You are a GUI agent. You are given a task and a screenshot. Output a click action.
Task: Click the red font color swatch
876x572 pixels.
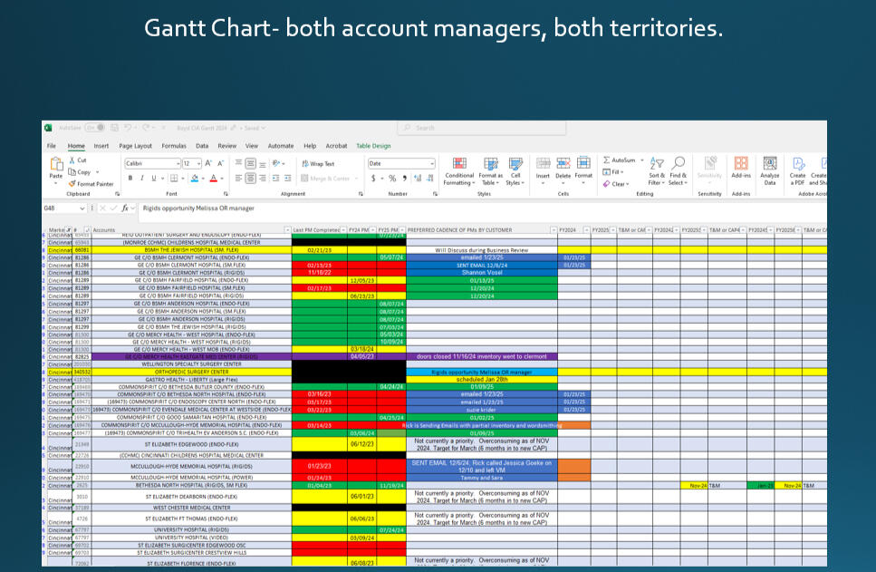(214, 179)
